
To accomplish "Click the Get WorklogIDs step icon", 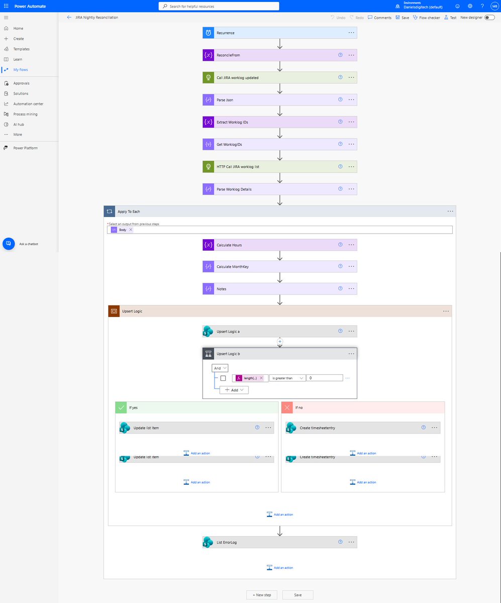I will (208, 145).
